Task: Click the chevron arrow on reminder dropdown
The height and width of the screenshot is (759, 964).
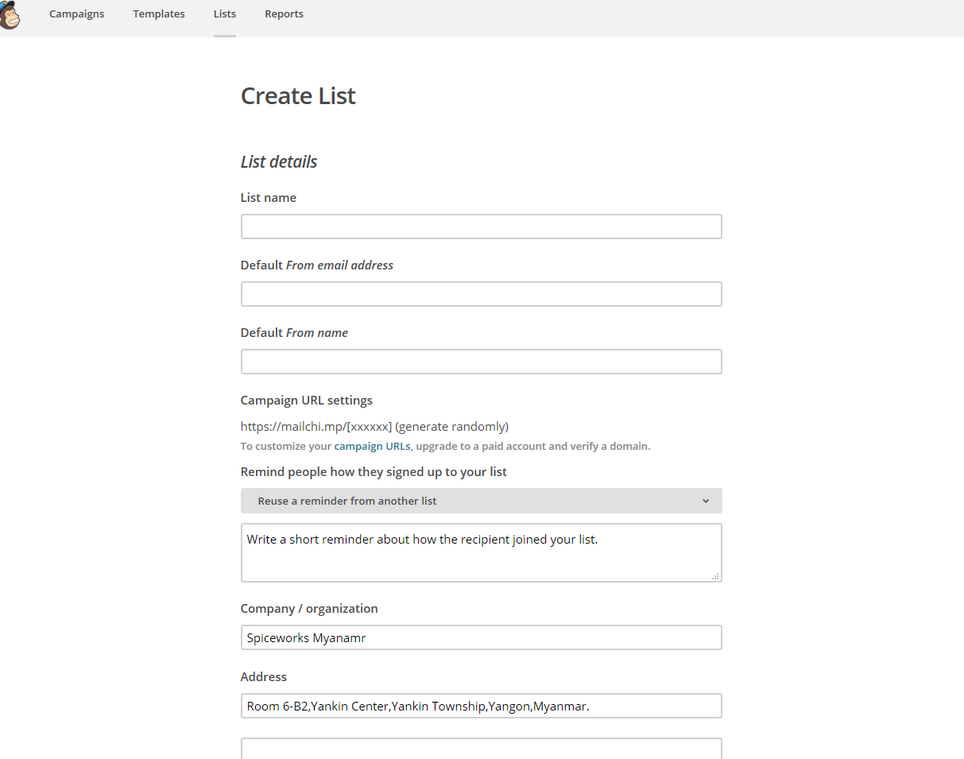Action: click(x=706, y=501)
